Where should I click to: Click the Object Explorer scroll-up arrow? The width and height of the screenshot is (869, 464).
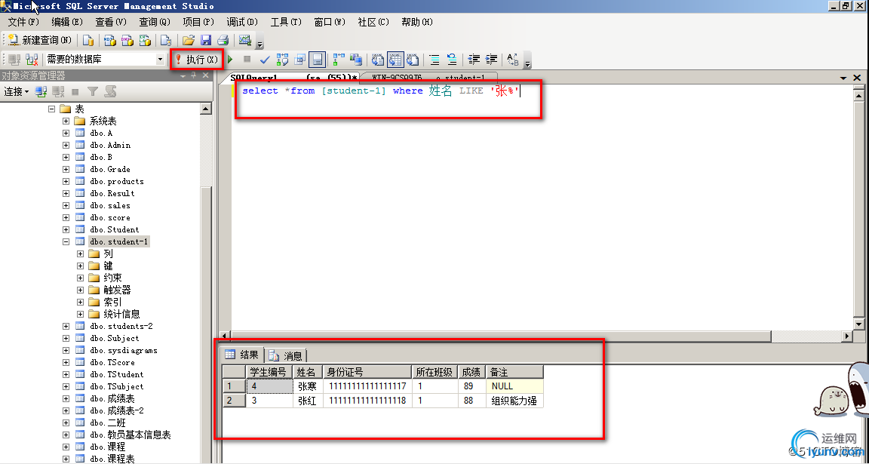pos(206,109)
